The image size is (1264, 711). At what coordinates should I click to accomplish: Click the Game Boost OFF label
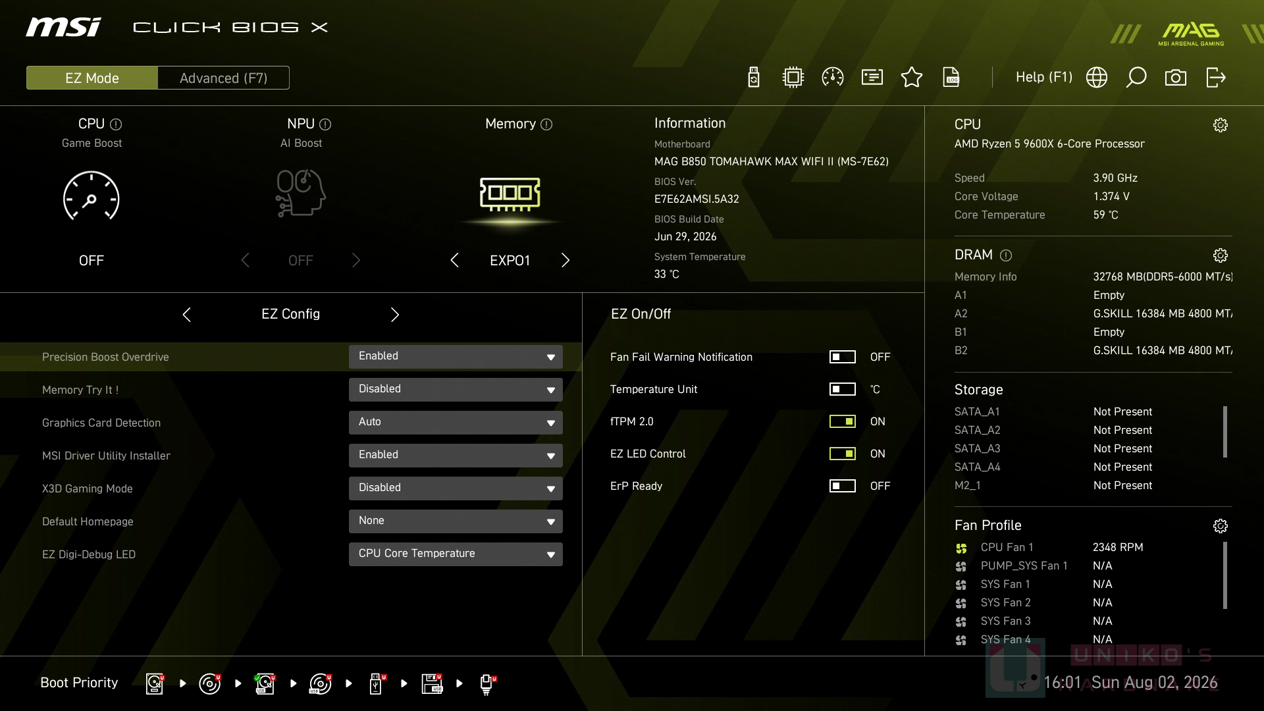(x=92, y=261)
